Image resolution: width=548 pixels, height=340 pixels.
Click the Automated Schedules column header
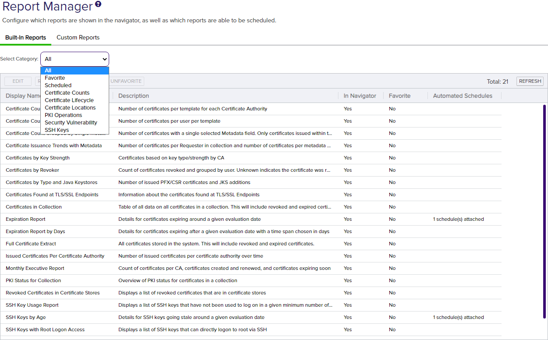tap(463, 96)
